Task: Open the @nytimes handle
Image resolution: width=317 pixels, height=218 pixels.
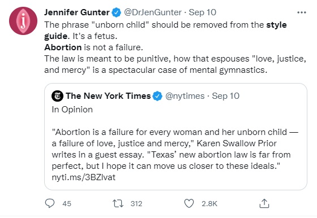Action: tap(185, 96)
